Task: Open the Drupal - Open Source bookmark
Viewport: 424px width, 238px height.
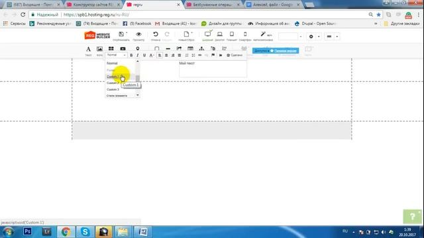Action: (x=315, y=24)
